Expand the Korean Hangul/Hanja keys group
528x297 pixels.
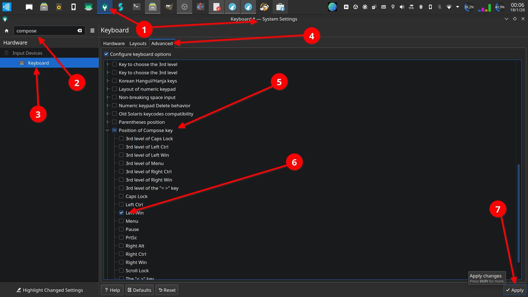click(108, 81)
